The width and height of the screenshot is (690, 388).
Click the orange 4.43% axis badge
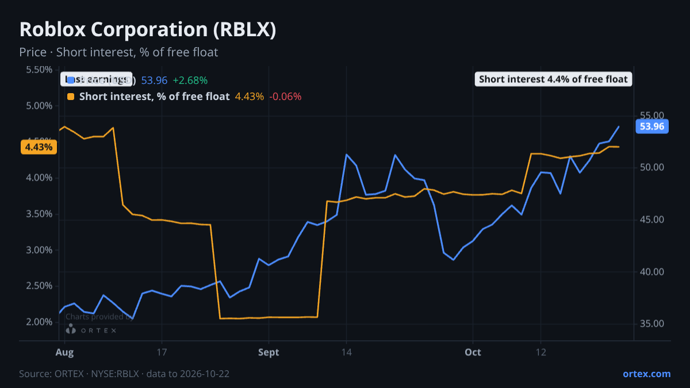click(39, 147)
